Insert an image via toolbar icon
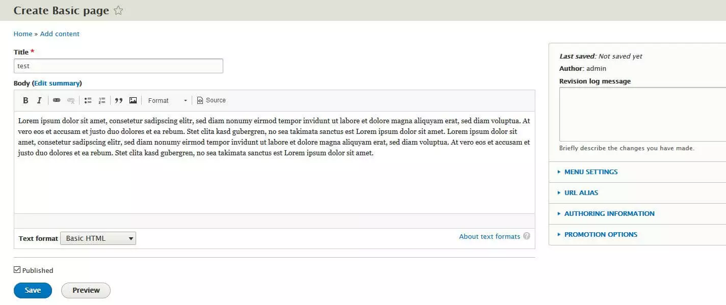Viewport: 726px width, 305px height. point(133,100)
